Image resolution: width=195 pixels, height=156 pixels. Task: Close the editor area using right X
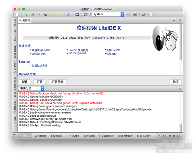coord(180,20)
